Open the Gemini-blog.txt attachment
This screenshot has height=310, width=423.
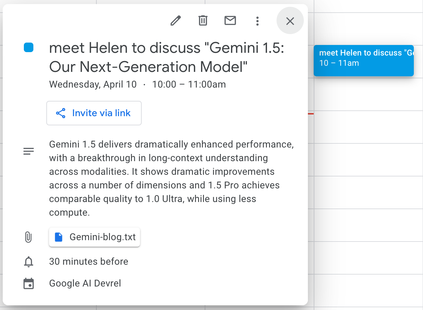pyautogui.click(x=102, y=237)
